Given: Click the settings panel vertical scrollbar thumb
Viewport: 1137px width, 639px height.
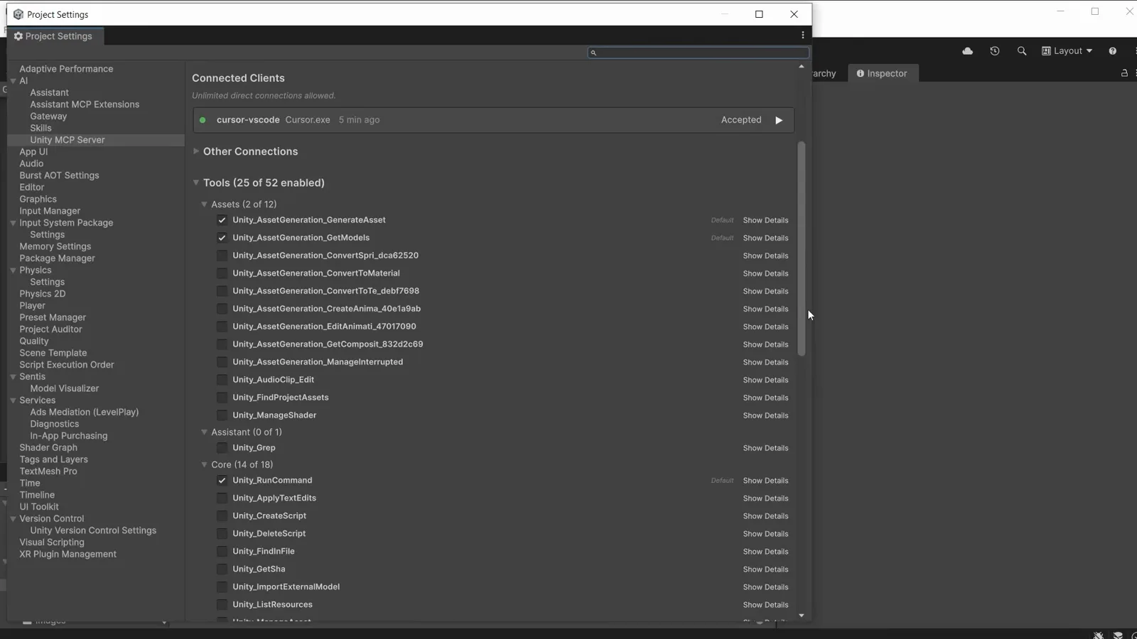Looking at the screenshot, I should [802, 248].
